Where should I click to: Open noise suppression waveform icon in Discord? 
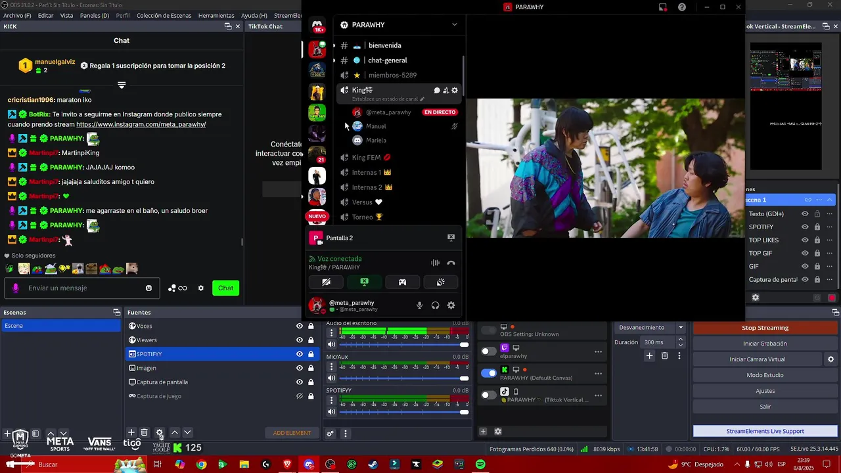pyautogui.click(x=435, y=263)
